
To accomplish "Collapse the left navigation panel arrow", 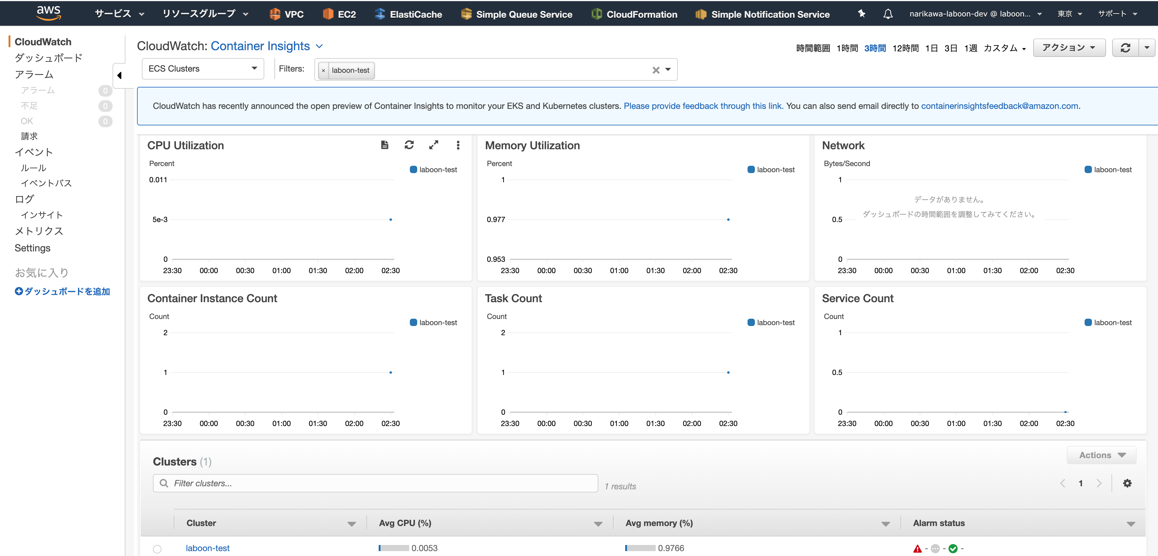I will pos(119,76).
